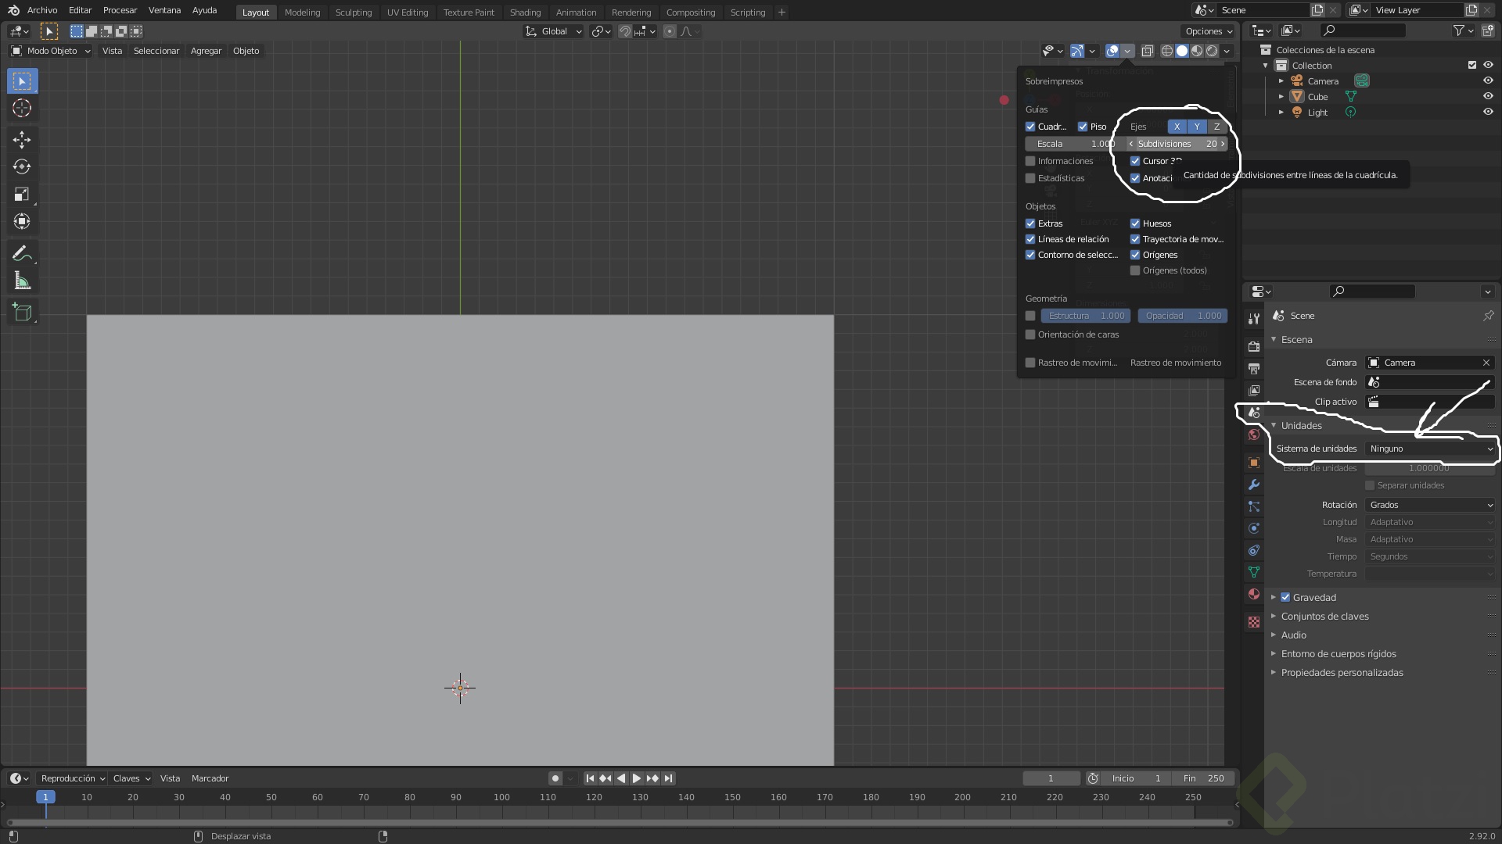The height and width of the screenshot is (844, 1502).
Task: Select the Measure tool
Action: click(22, 281)
